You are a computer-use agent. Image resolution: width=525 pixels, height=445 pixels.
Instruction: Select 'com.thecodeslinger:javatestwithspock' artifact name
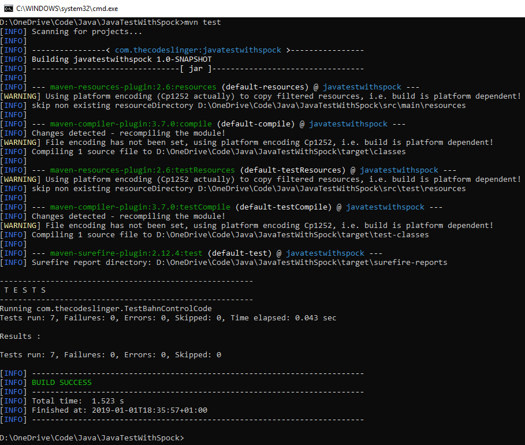click(x=198, y=50)
